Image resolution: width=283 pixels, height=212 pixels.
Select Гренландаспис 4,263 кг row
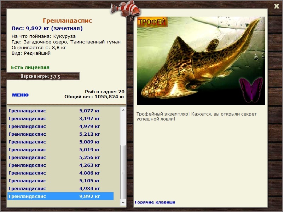(x=60, y=165)
